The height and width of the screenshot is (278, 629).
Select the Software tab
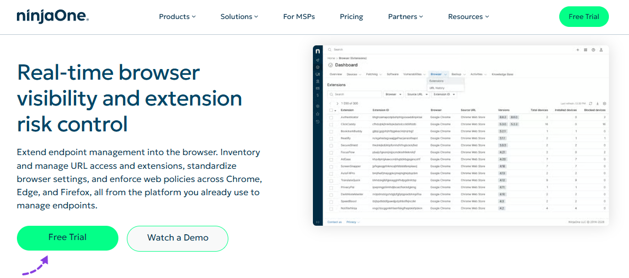(x=392, y=74)
